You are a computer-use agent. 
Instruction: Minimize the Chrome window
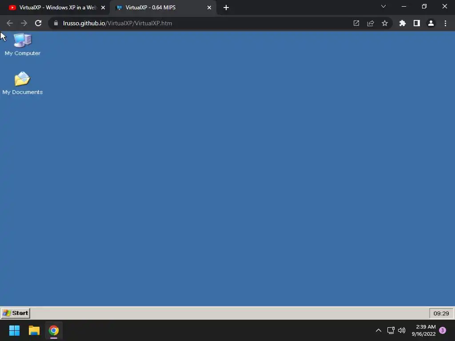pyautogui.click(x=404, y=6)
